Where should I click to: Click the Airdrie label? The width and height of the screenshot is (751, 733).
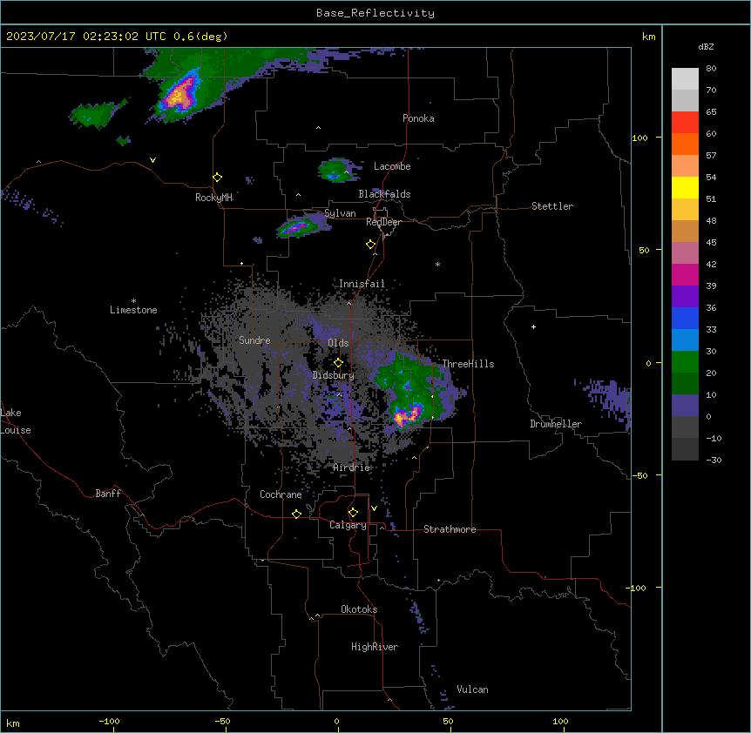[352, 467]
